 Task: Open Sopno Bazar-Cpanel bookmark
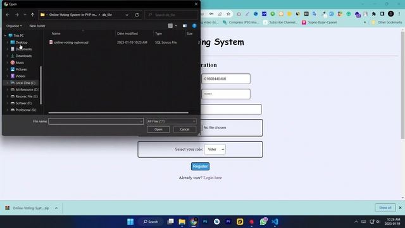(x=319, y=23)
